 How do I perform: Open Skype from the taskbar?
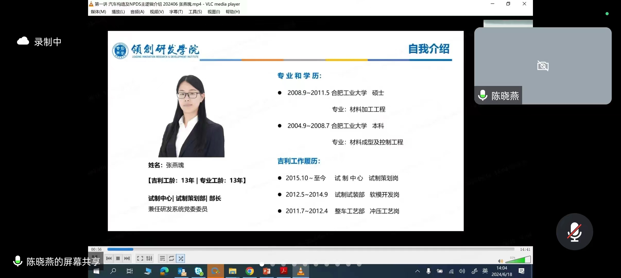[x=199, y=271]
